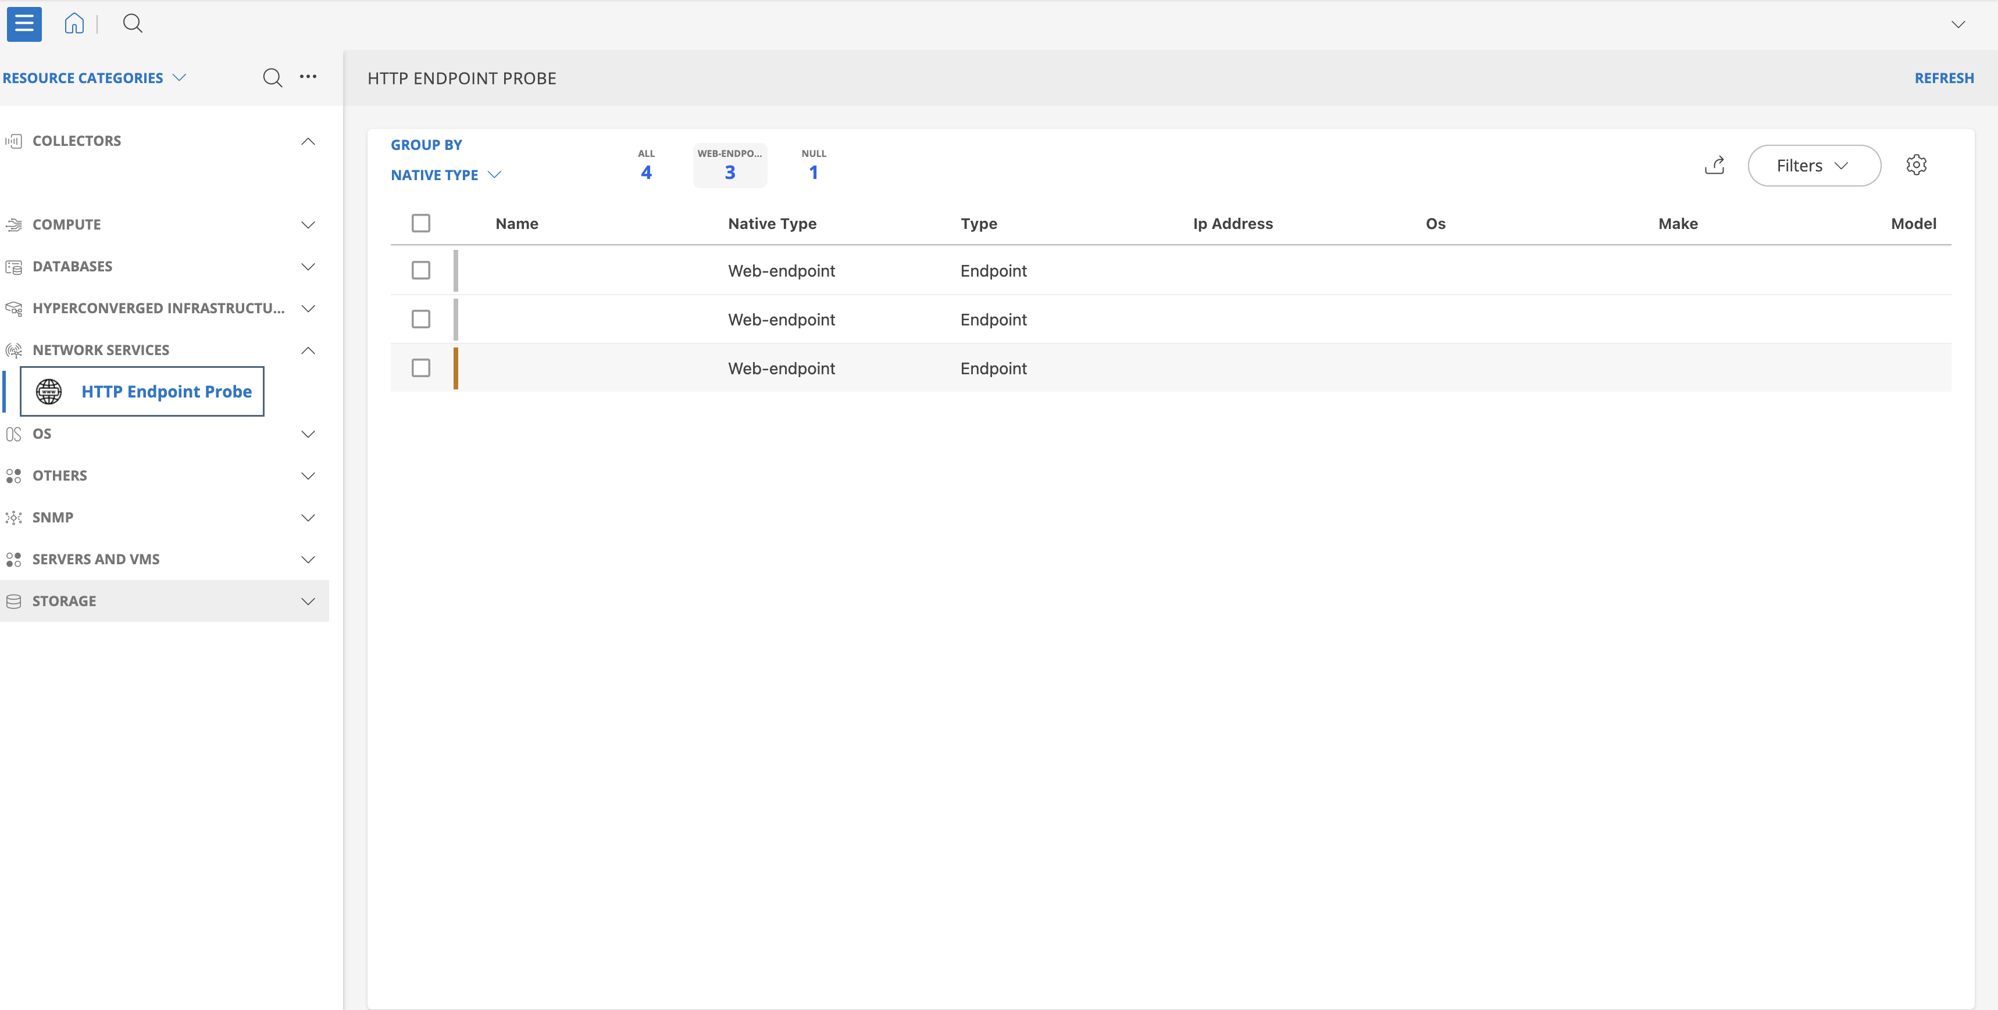Collapse the Collectors section chevron

(x=308, y=141)
